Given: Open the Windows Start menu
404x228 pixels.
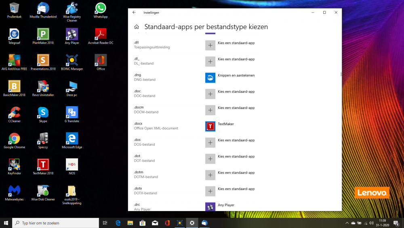Looking at the screenshot, I should point(6,223).
